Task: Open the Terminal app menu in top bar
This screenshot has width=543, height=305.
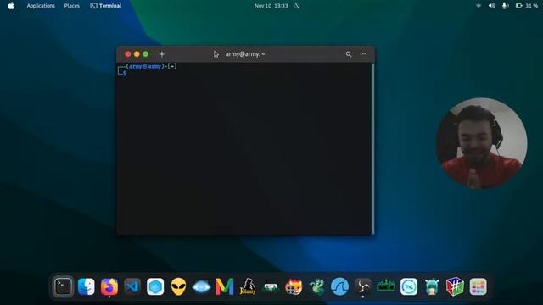Action: [106, 6]
